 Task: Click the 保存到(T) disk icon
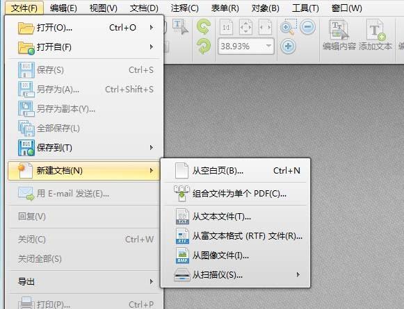pyautogui.click(x=26, y=148)
